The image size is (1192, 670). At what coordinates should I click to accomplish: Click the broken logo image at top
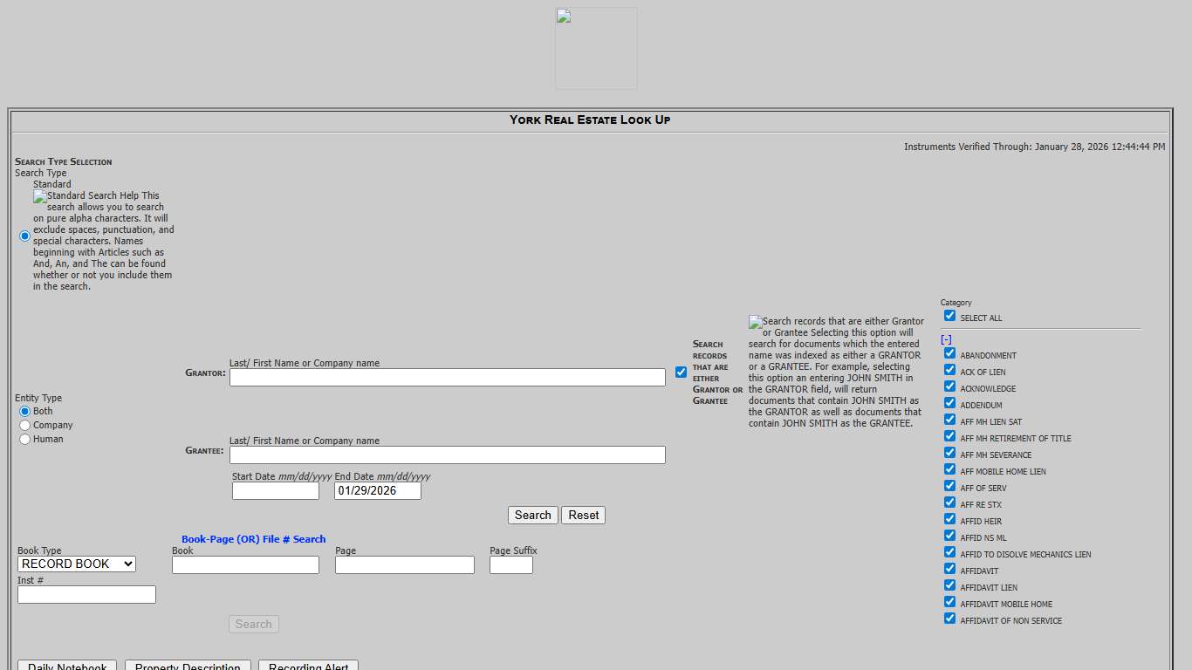595,48
